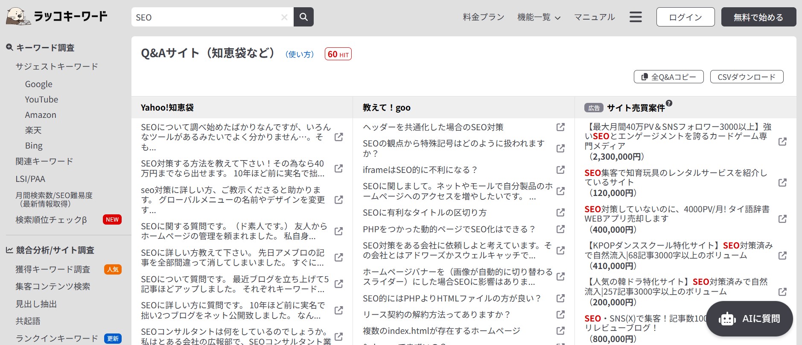Click the CSVダウンロード button
The height and width of the screenshot is (345, 802).
[x=747, y=77]
